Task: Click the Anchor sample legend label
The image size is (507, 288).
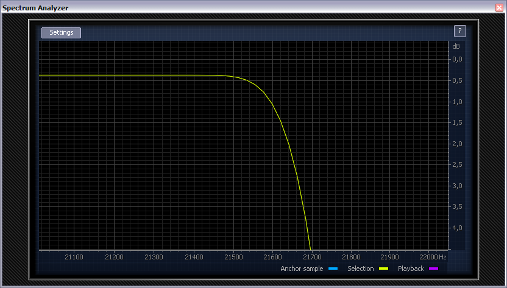Action: tap(302, 269)
